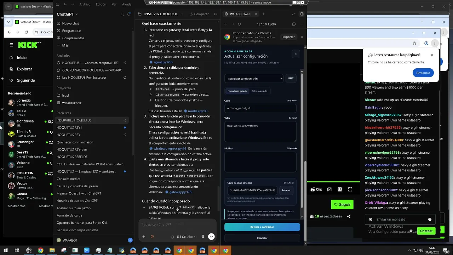Image resolution: width=453 pixels, height=255 pixels.
Task: Open the Ver menu
Action: coord(114,4)
